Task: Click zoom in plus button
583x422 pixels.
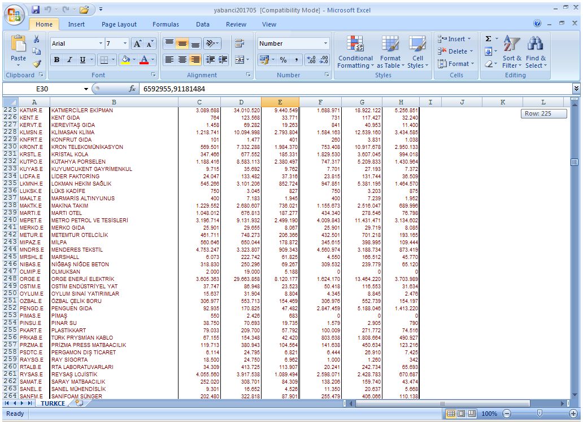Action: pyautogui.click(x=573, y=414)
